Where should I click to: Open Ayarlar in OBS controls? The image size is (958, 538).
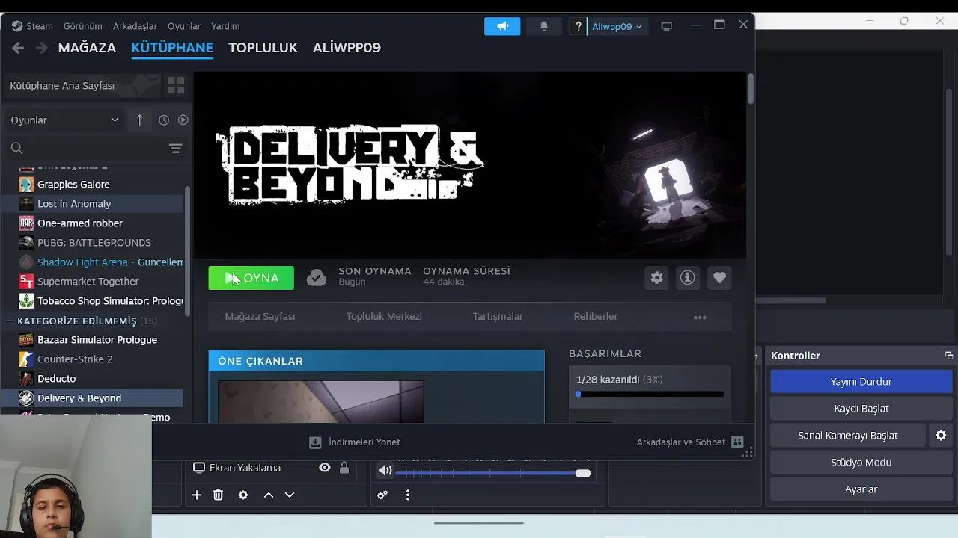tap(861, 489)
